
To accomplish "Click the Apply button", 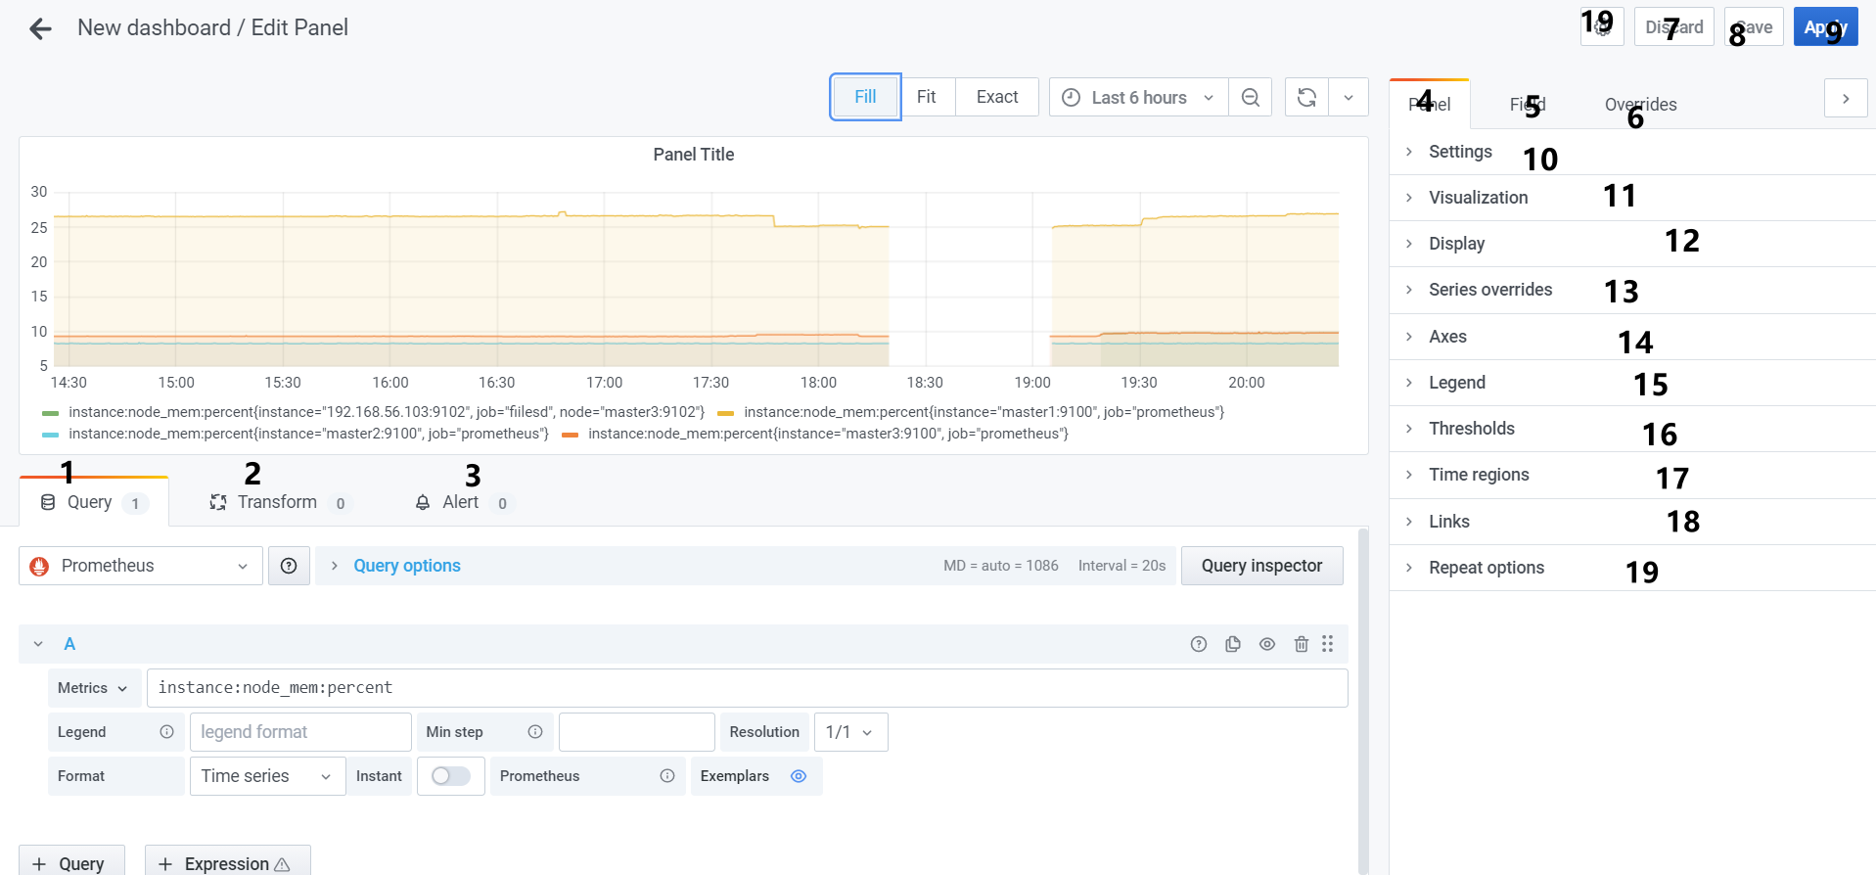I will [x=1825, y=27].
